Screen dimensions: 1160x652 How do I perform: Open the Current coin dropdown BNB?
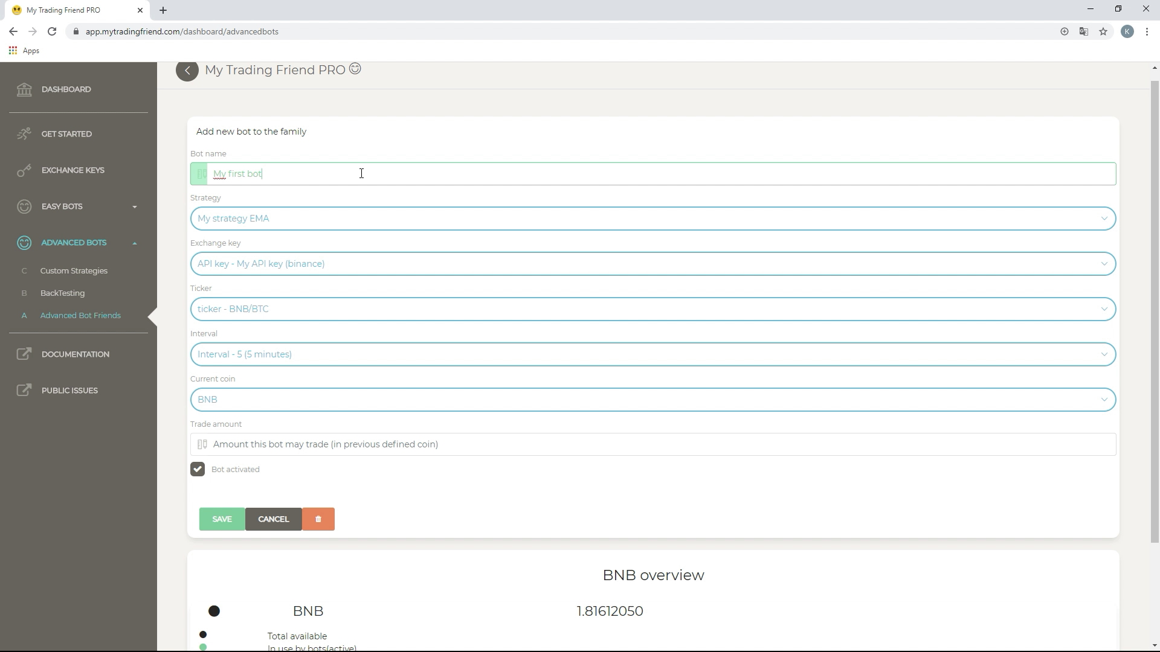(653, 400)
